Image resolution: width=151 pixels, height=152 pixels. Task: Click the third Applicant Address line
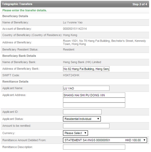(94, 105)
